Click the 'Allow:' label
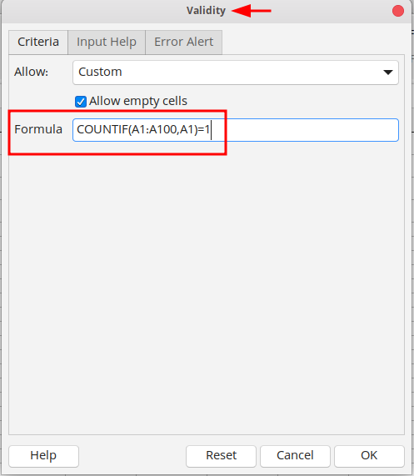414x476 pixels. pyautogui.click(x=32, y=73)
